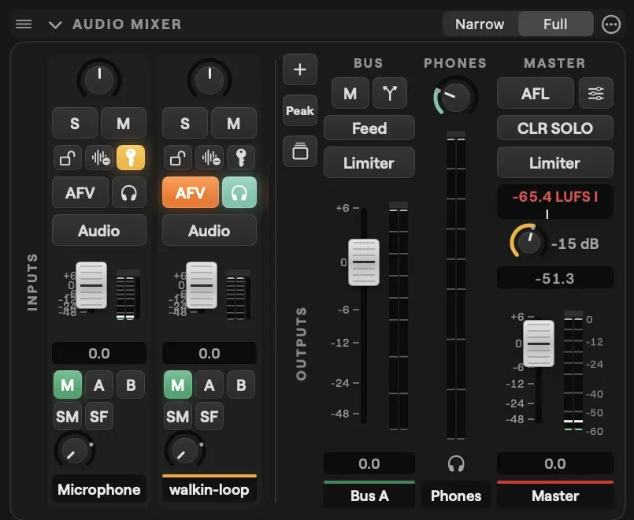Open the Audio button on Microphone
The height and width of the screenshot is (520, 634).
click(x=99, y=231)
